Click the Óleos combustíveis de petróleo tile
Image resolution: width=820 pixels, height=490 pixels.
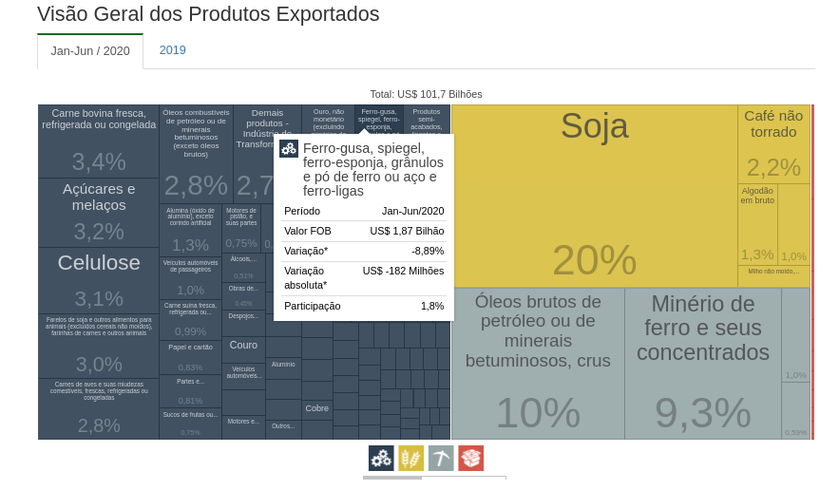pos(196,153)
